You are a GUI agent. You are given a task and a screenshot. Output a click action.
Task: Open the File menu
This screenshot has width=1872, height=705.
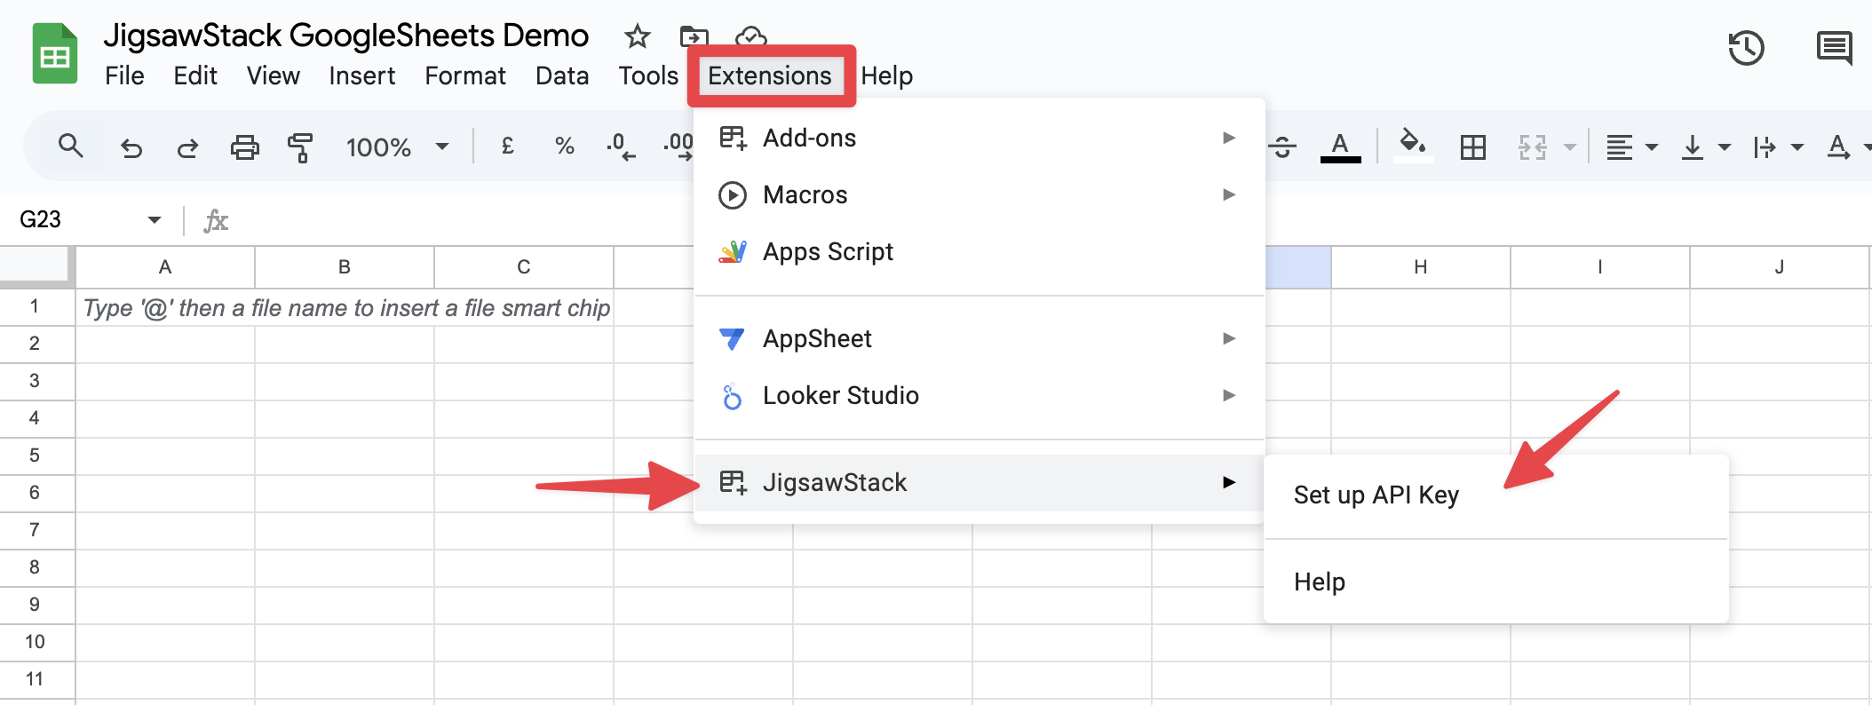tap(124, 76)
